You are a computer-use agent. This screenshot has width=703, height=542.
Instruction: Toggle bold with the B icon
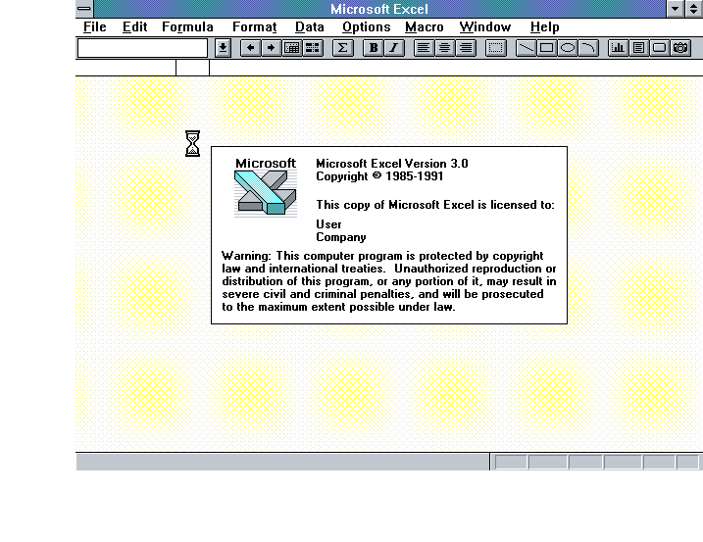374,48
